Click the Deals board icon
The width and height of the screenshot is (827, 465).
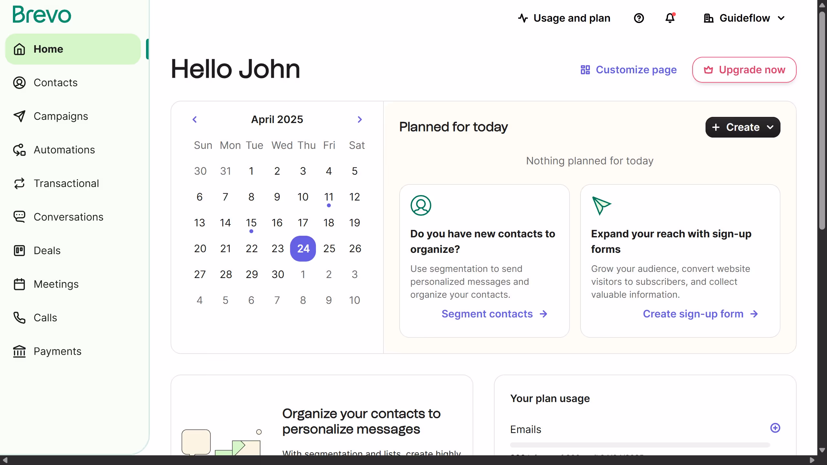click(19, 250)
